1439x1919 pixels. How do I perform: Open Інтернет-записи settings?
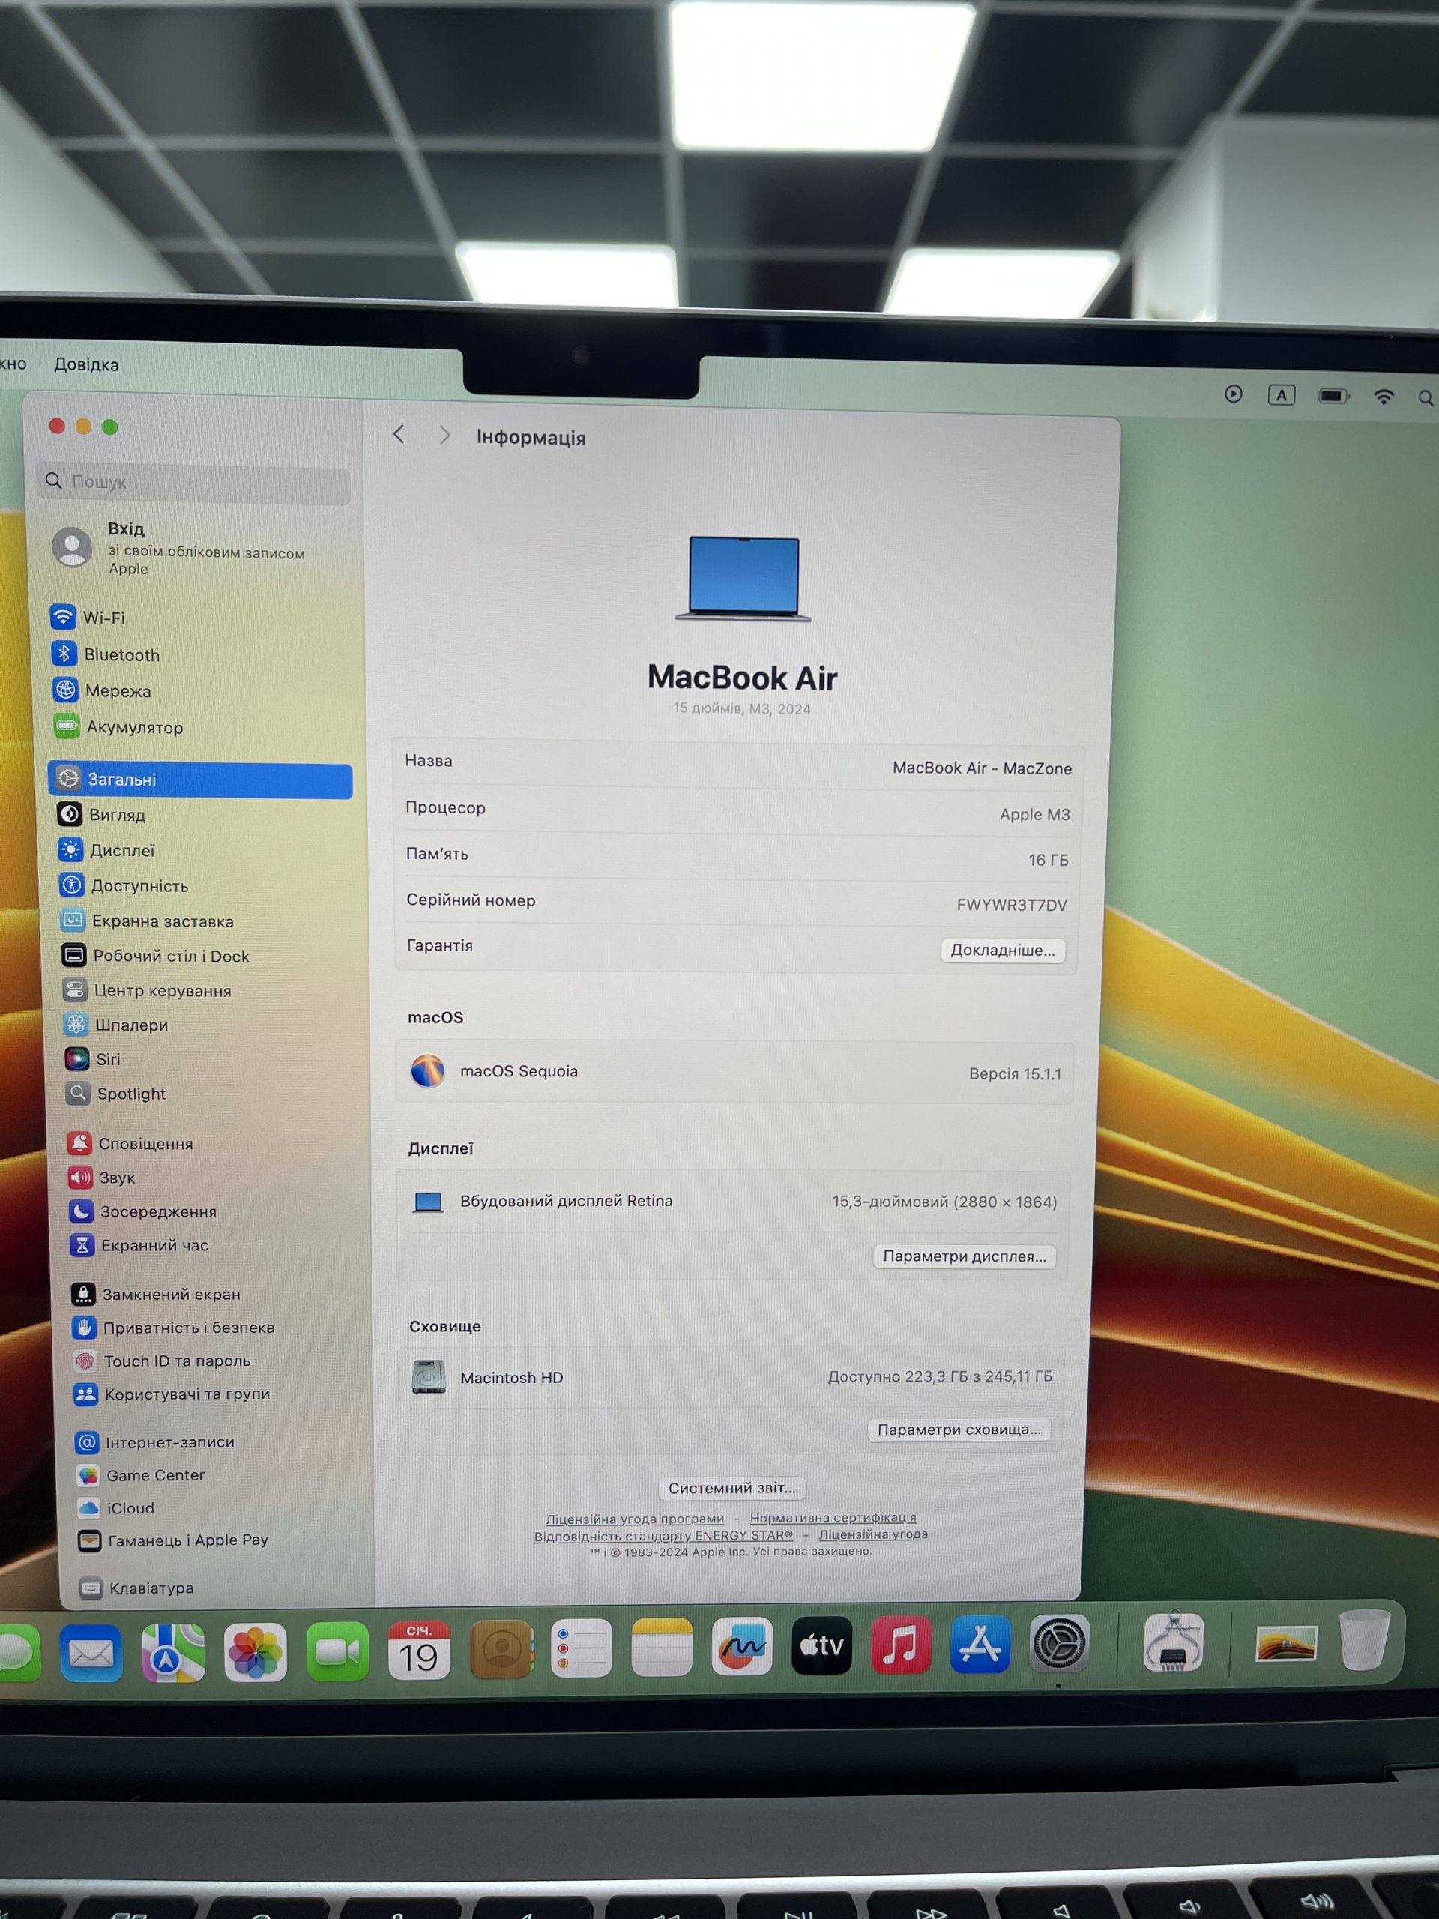click(x=155, y=1441)
